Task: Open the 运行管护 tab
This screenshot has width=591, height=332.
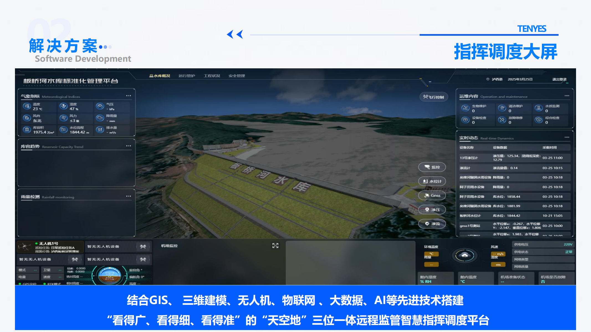Action: pos(187,76)
